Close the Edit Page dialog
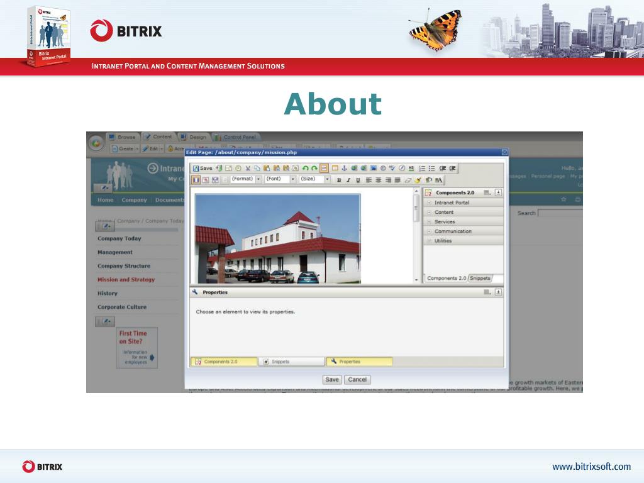Screen dimensions: 644x483 (x=504, y=152)
